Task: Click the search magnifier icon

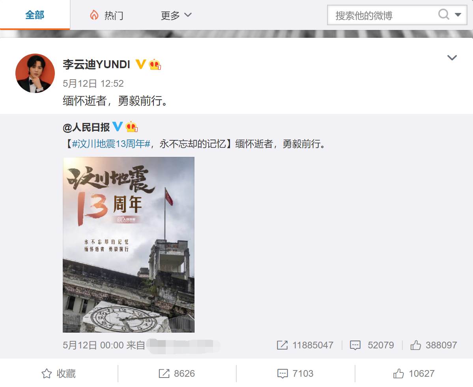Action: point(443,14)
